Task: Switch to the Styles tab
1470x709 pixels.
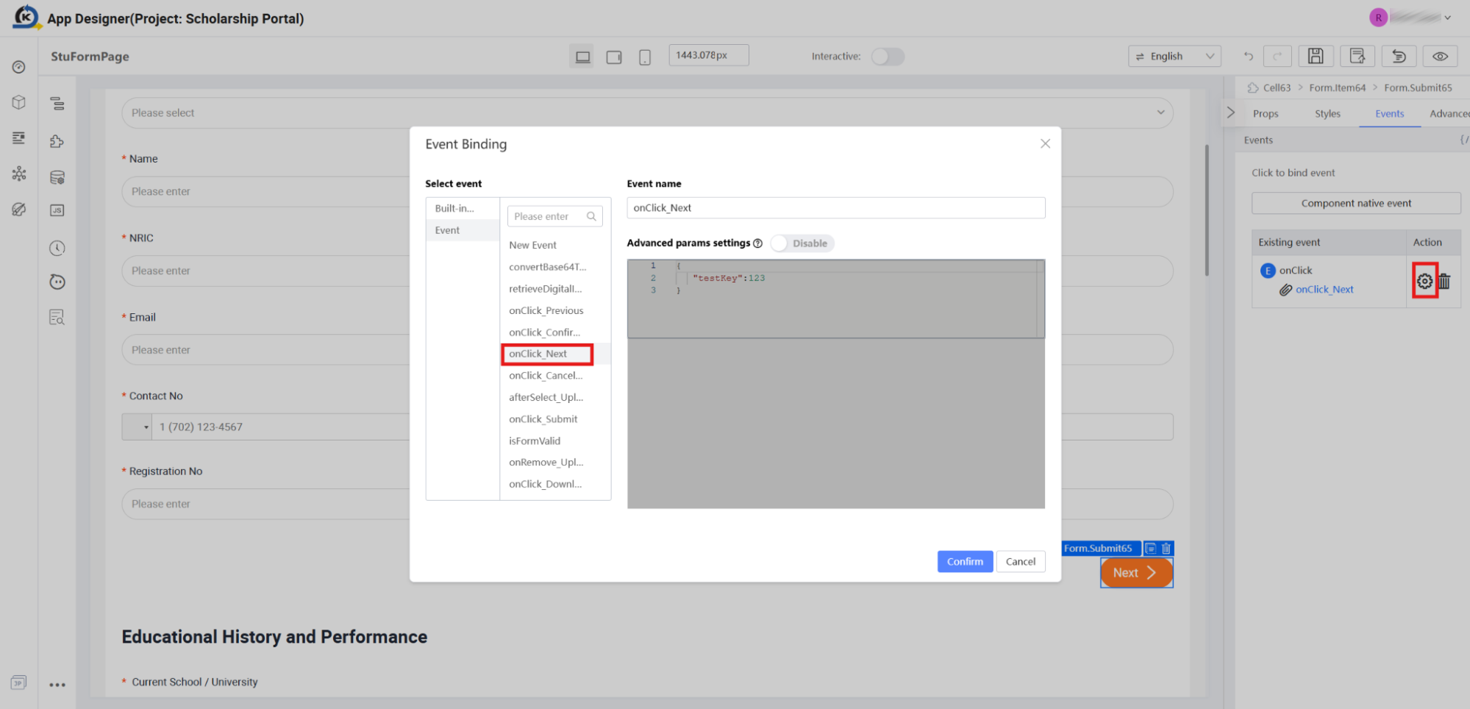Action: point(1327,113)
